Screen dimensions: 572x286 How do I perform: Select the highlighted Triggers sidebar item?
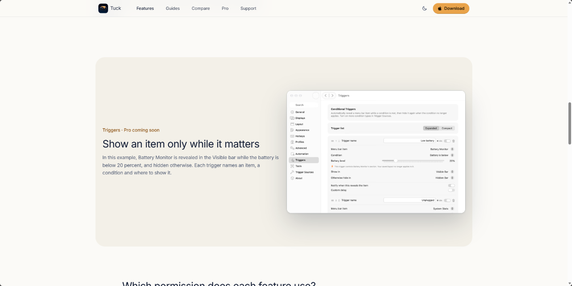coord(304,160)
